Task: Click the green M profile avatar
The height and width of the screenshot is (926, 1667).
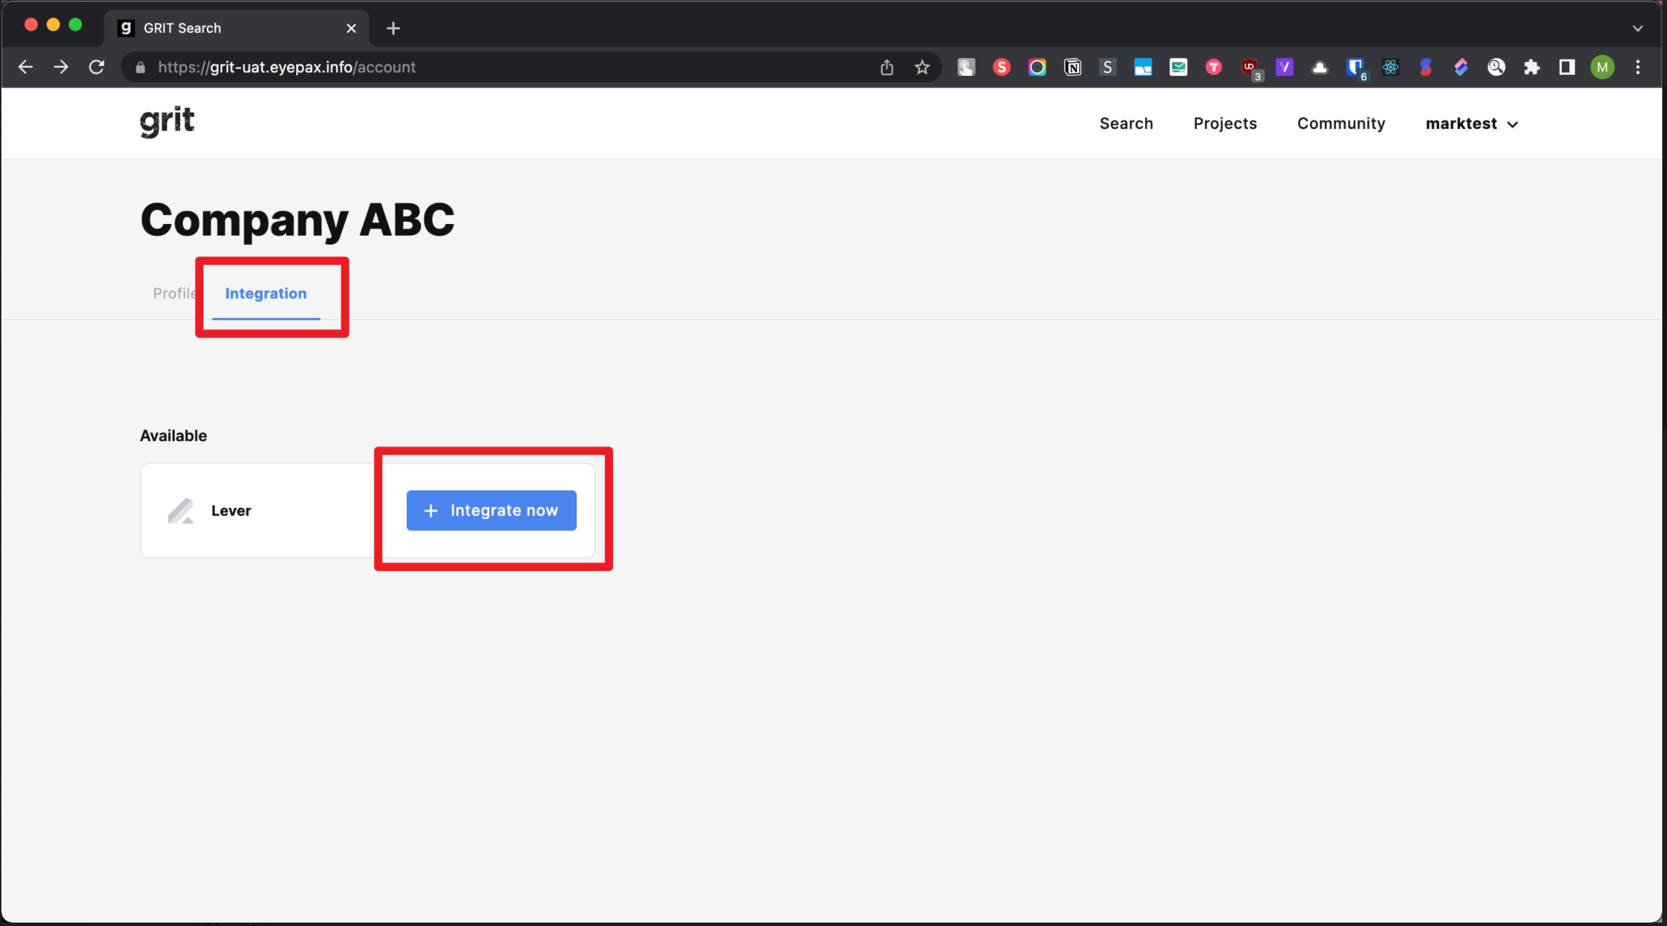Action: 1602,67
